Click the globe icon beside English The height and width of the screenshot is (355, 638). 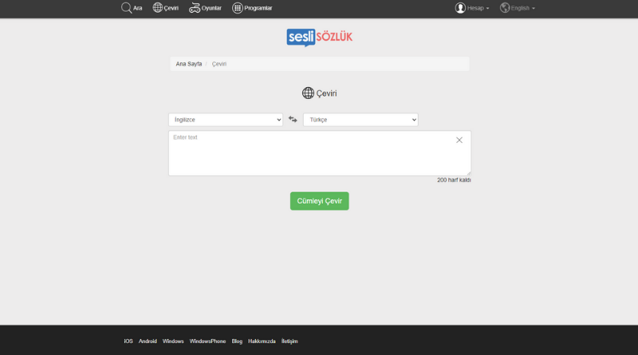click(505, 8)
